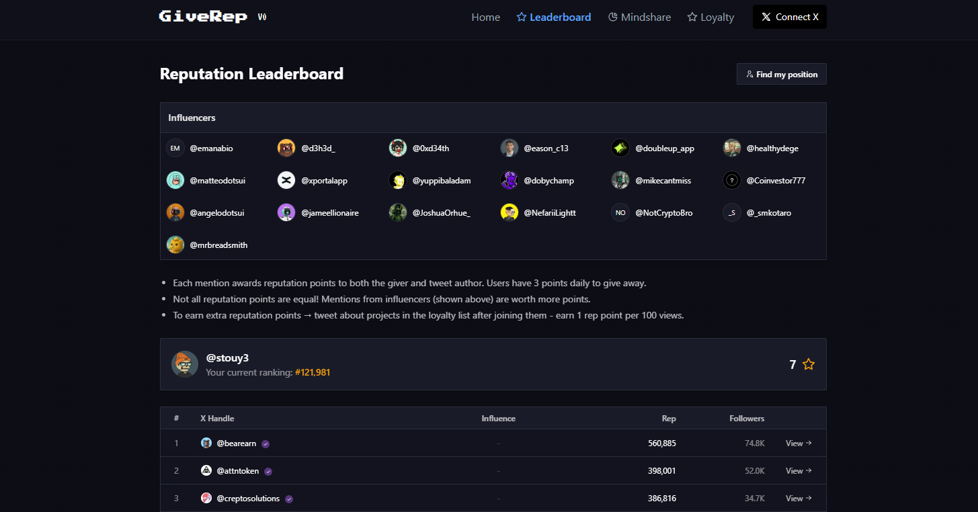Click @stouy3's profile picture
This screenshot has width=978, height=512.
pyautogui.click(x=184, y=364)
